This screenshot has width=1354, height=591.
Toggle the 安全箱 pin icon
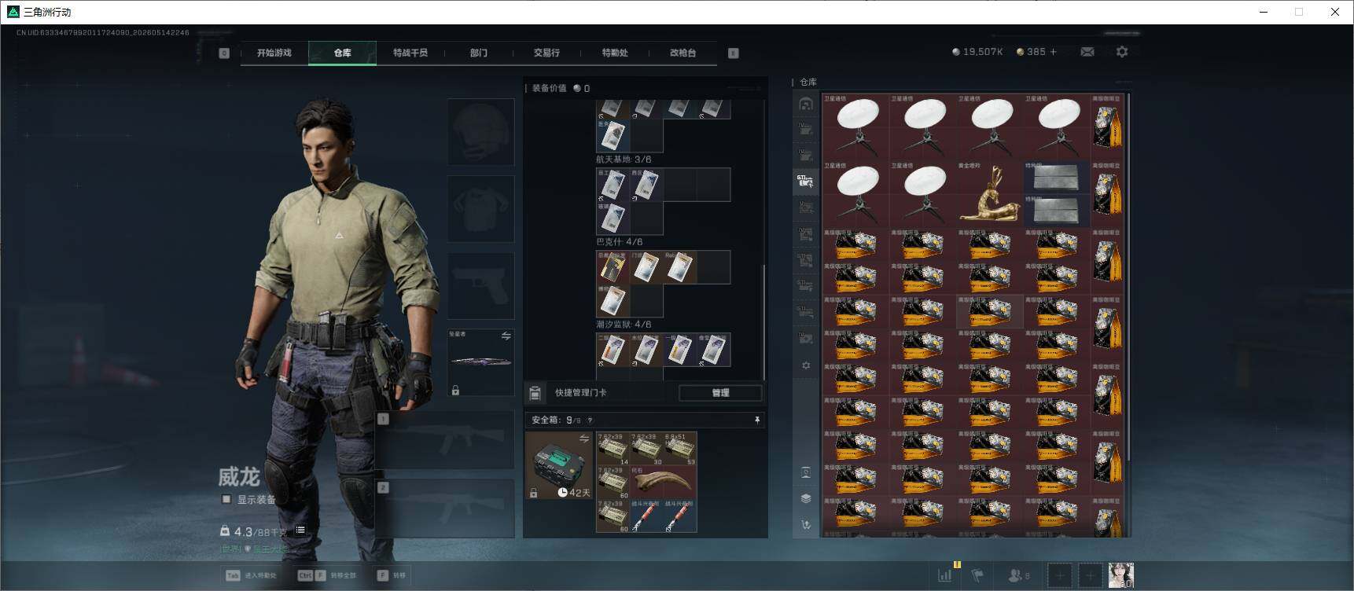click(x=757, y=420)
